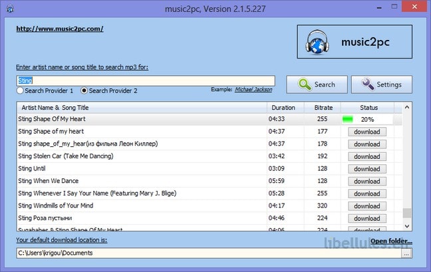Download Sting Роза пустыни track
This screenshot has height=272, width=431.
(x=367, y=218)
